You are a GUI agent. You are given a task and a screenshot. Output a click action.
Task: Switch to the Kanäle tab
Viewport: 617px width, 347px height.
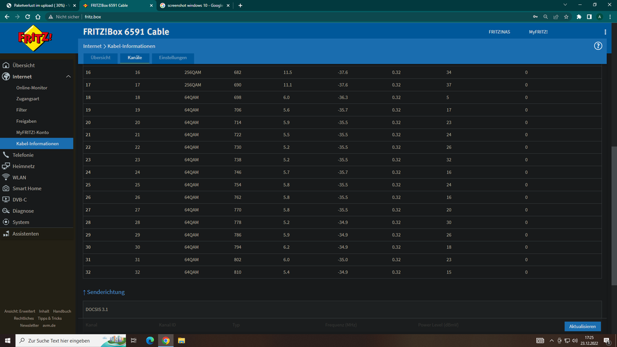[135, 58]
